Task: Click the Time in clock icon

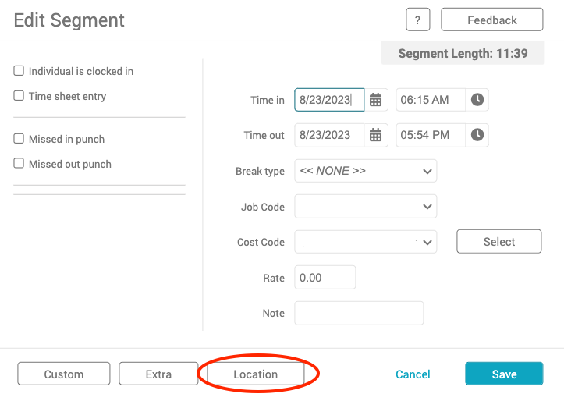Action: click(x=477, y=100)
